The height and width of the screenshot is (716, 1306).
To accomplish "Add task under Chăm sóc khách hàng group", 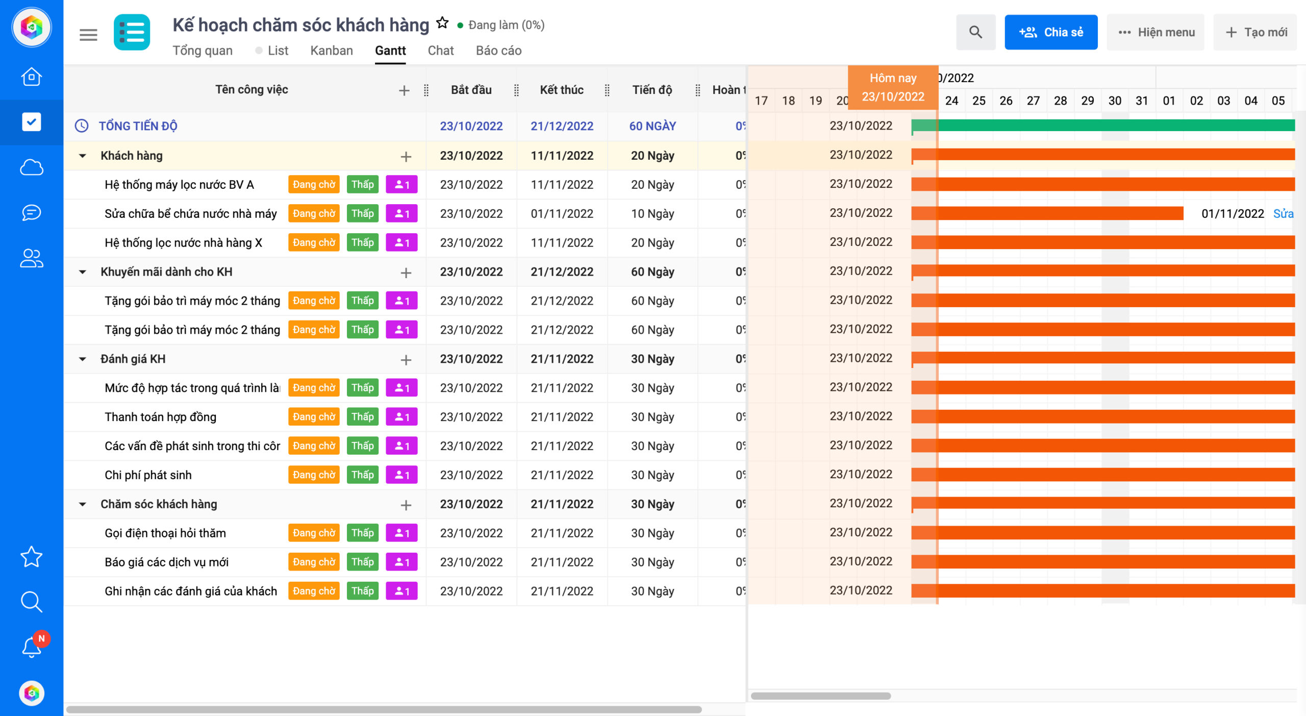I will click(x=406, y=505).
